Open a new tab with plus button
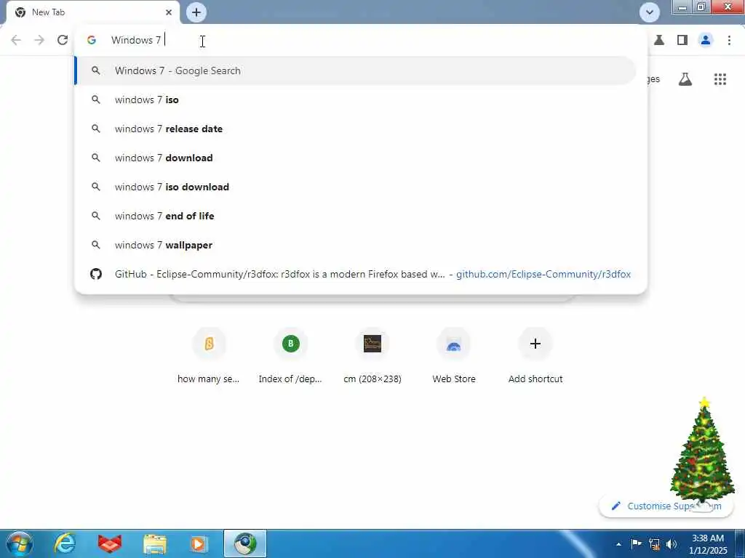This screenshot has height=558, width=745. coord(196,12)
